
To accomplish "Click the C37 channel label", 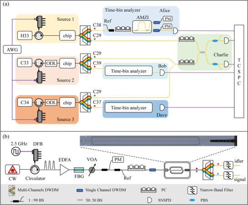I will pyautogui.click(x=97, y=102).
